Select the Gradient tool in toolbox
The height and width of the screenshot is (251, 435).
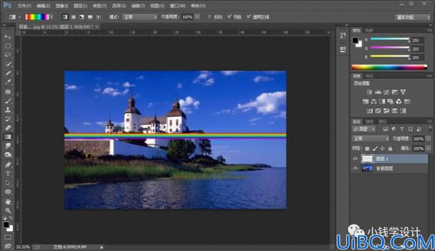coord(8,137)
